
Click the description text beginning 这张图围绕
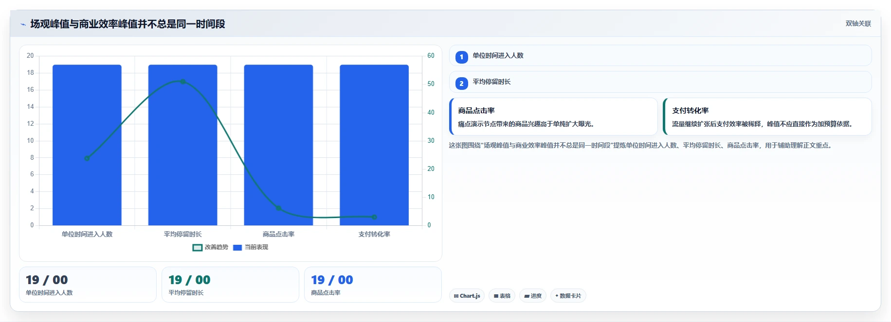(640, 145)
